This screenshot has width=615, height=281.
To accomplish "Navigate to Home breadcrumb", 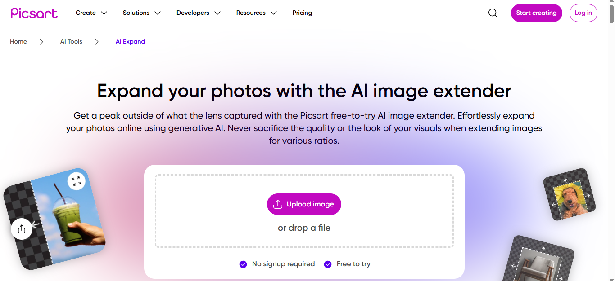I will coord(18,41).
